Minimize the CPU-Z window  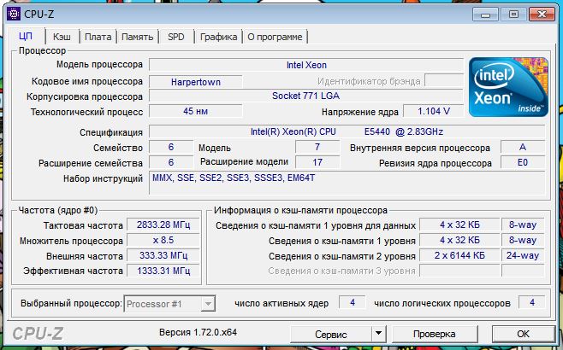[485, 15]
